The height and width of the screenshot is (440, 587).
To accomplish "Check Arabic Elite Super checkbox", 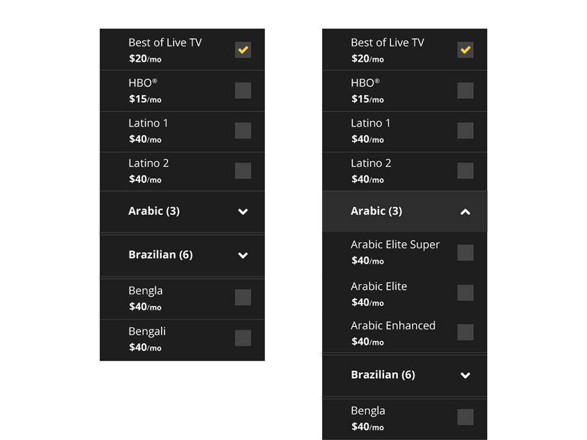I will [465, 252].
